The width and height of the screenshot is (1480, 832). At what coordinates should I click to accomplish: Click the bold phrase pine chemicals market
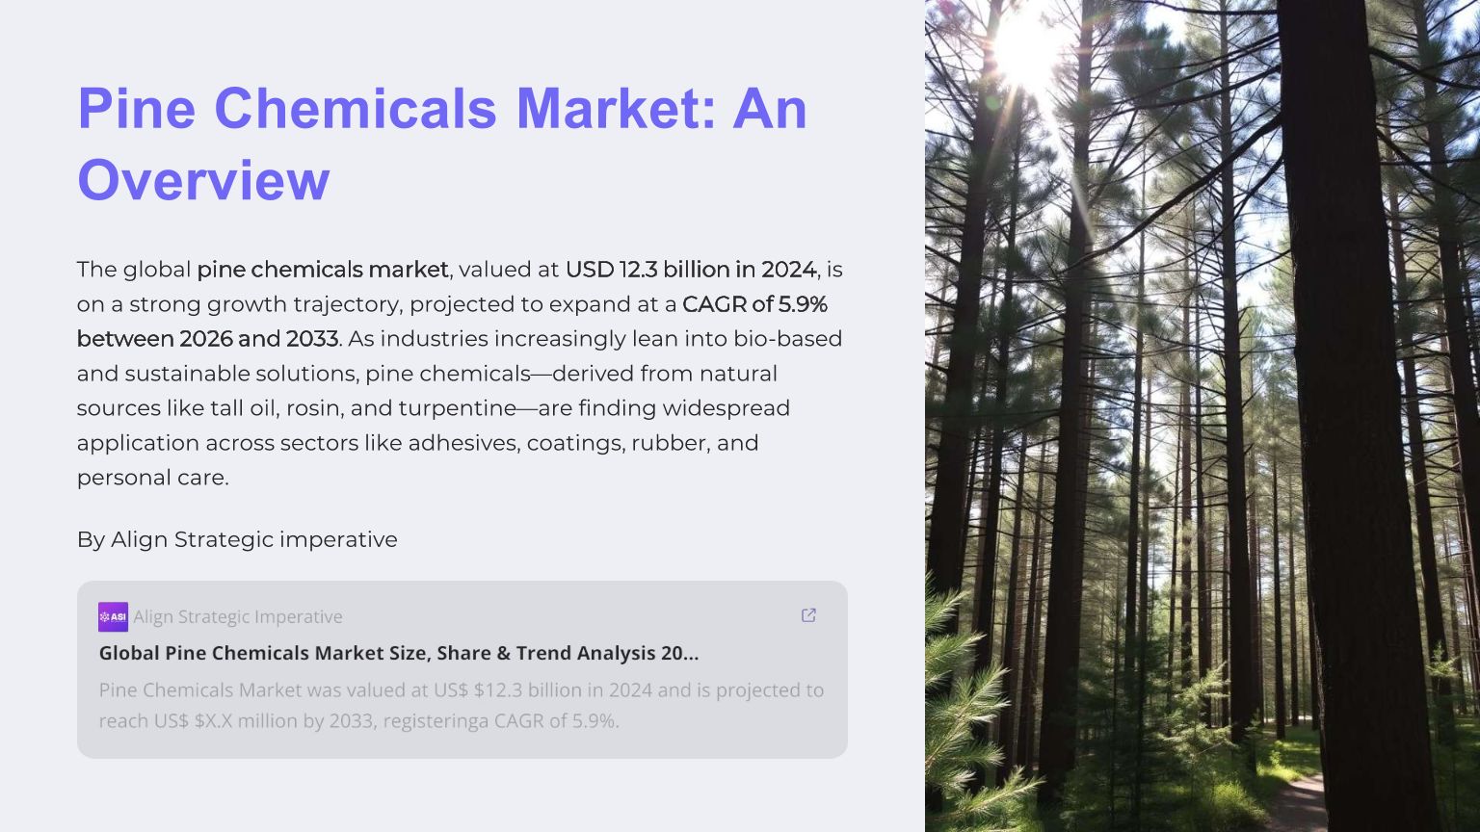coord(322,270)
